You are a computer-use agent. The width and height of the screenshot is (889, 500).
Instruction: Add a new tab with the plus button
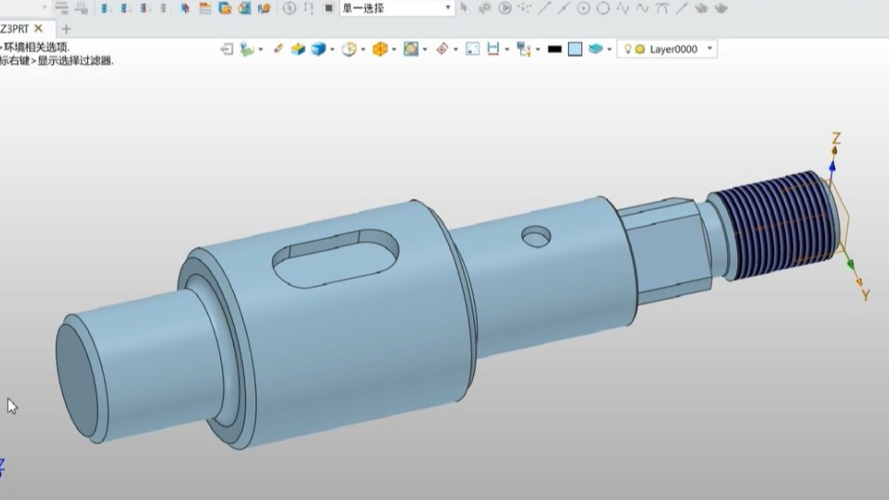click(66, 29)
